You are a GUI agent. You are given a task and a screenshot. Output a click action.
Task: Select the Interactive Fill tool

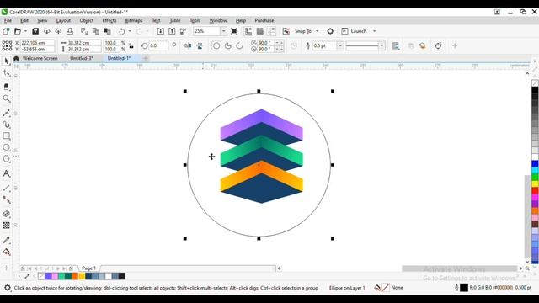coord(6,252)
